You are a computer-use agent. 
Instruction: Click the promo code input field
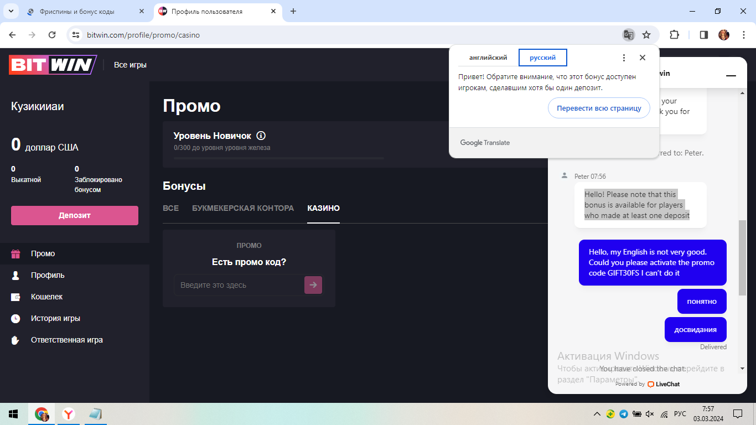click(239, 285)
